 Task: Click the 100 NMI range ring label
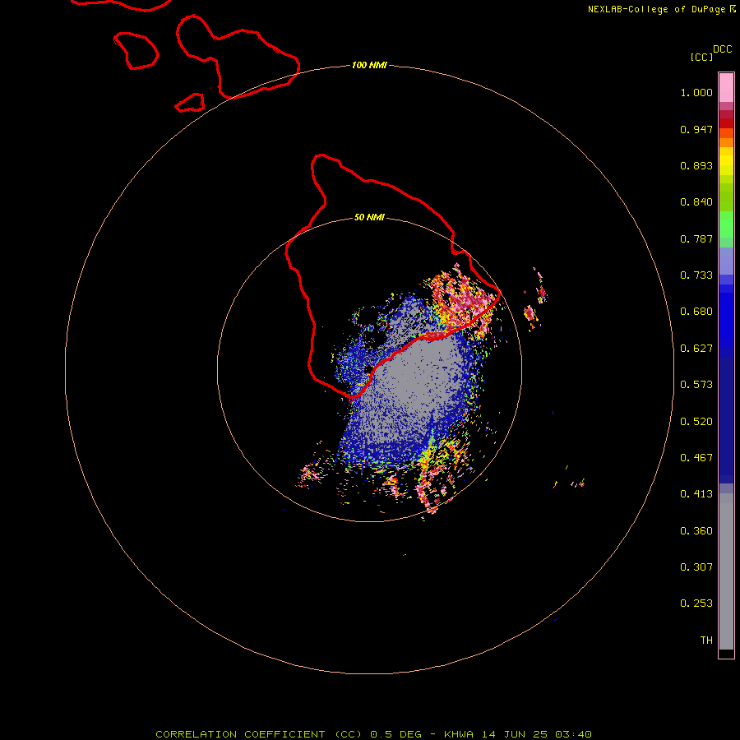click(x=369, y=65)
